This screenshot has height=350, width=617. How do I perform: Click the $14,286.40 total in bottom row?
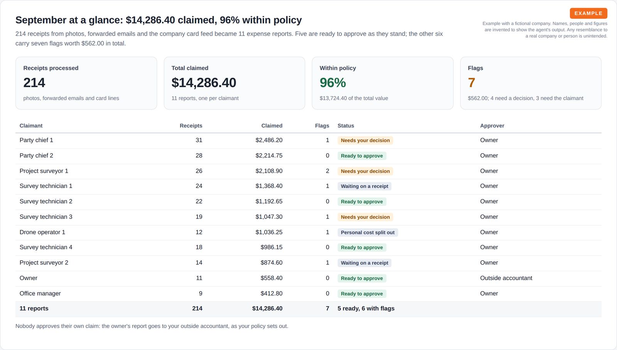click(267, 308)
